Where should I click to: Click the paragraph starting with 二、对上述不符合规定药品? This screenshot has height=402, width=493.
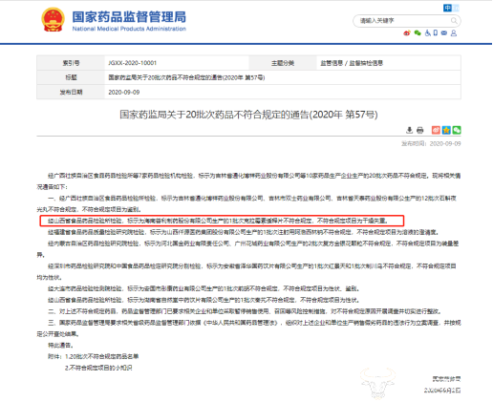tap(245, 311)
